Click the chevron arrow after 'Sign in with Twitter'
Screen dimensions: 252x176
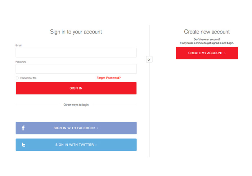[x=96, y=145]
